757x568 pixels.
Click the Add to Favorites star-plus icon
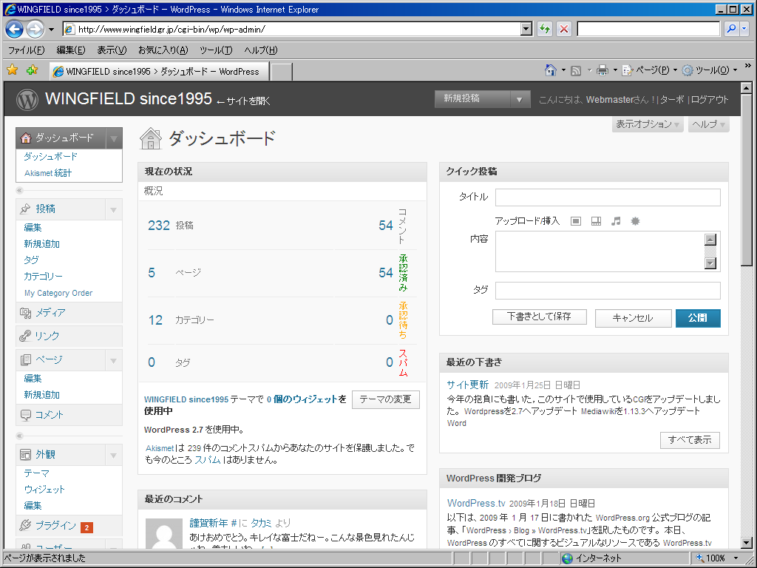(32, 70)
